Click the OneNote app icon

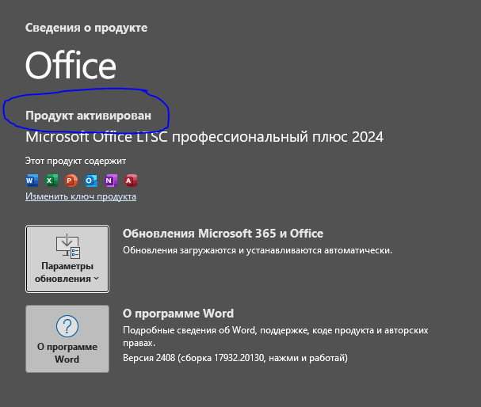[111, 181]
